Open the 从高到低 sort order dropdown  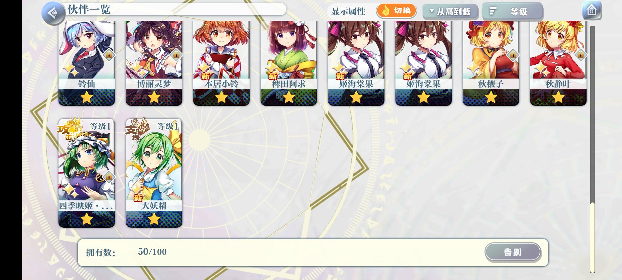coord(450,11)
